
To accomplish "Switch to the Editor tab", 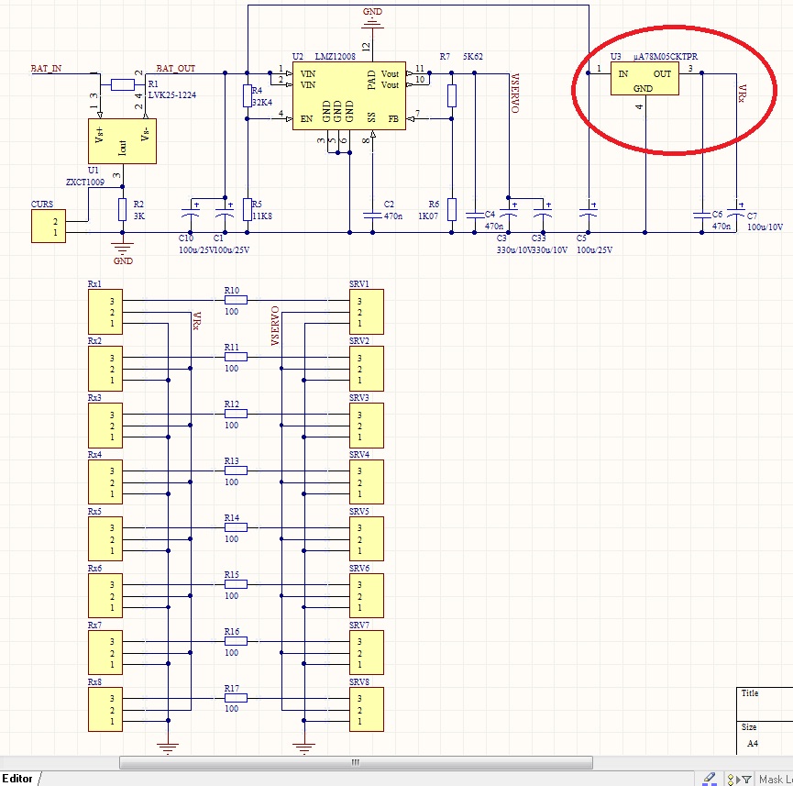I will coord(18,779).
